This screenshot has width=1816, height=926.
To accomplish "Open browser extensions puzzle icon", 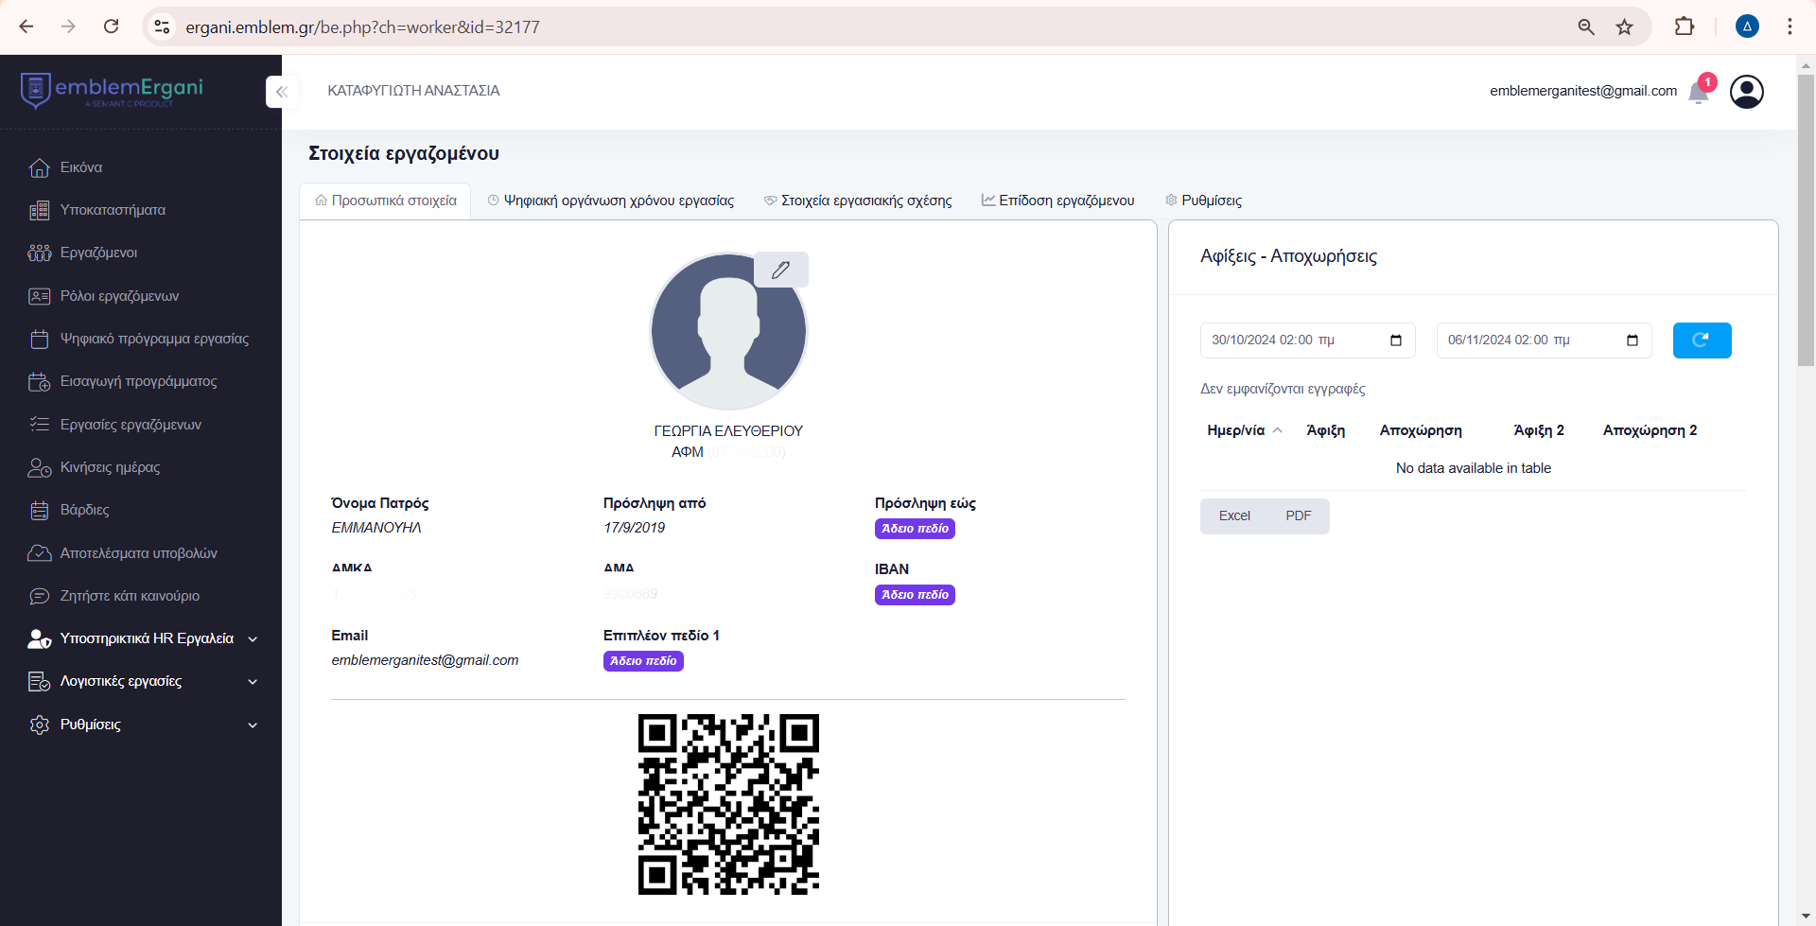I will coord(1685,26).
